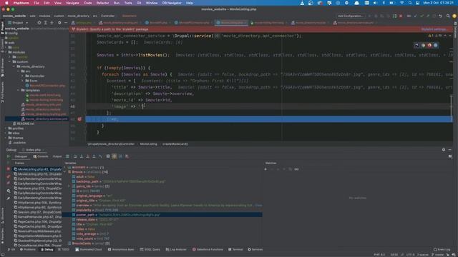Click the step into debug icon
Viewport: 458px width, 257px height.
[x=82, y=156]
